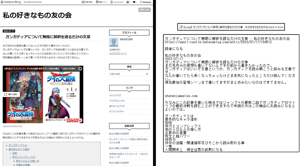Open recent post ガンガディアについて無限に解釈を語るだけの文章 in 最新記事
Viewport: 302px width, 166px height.
coord(128,141)
